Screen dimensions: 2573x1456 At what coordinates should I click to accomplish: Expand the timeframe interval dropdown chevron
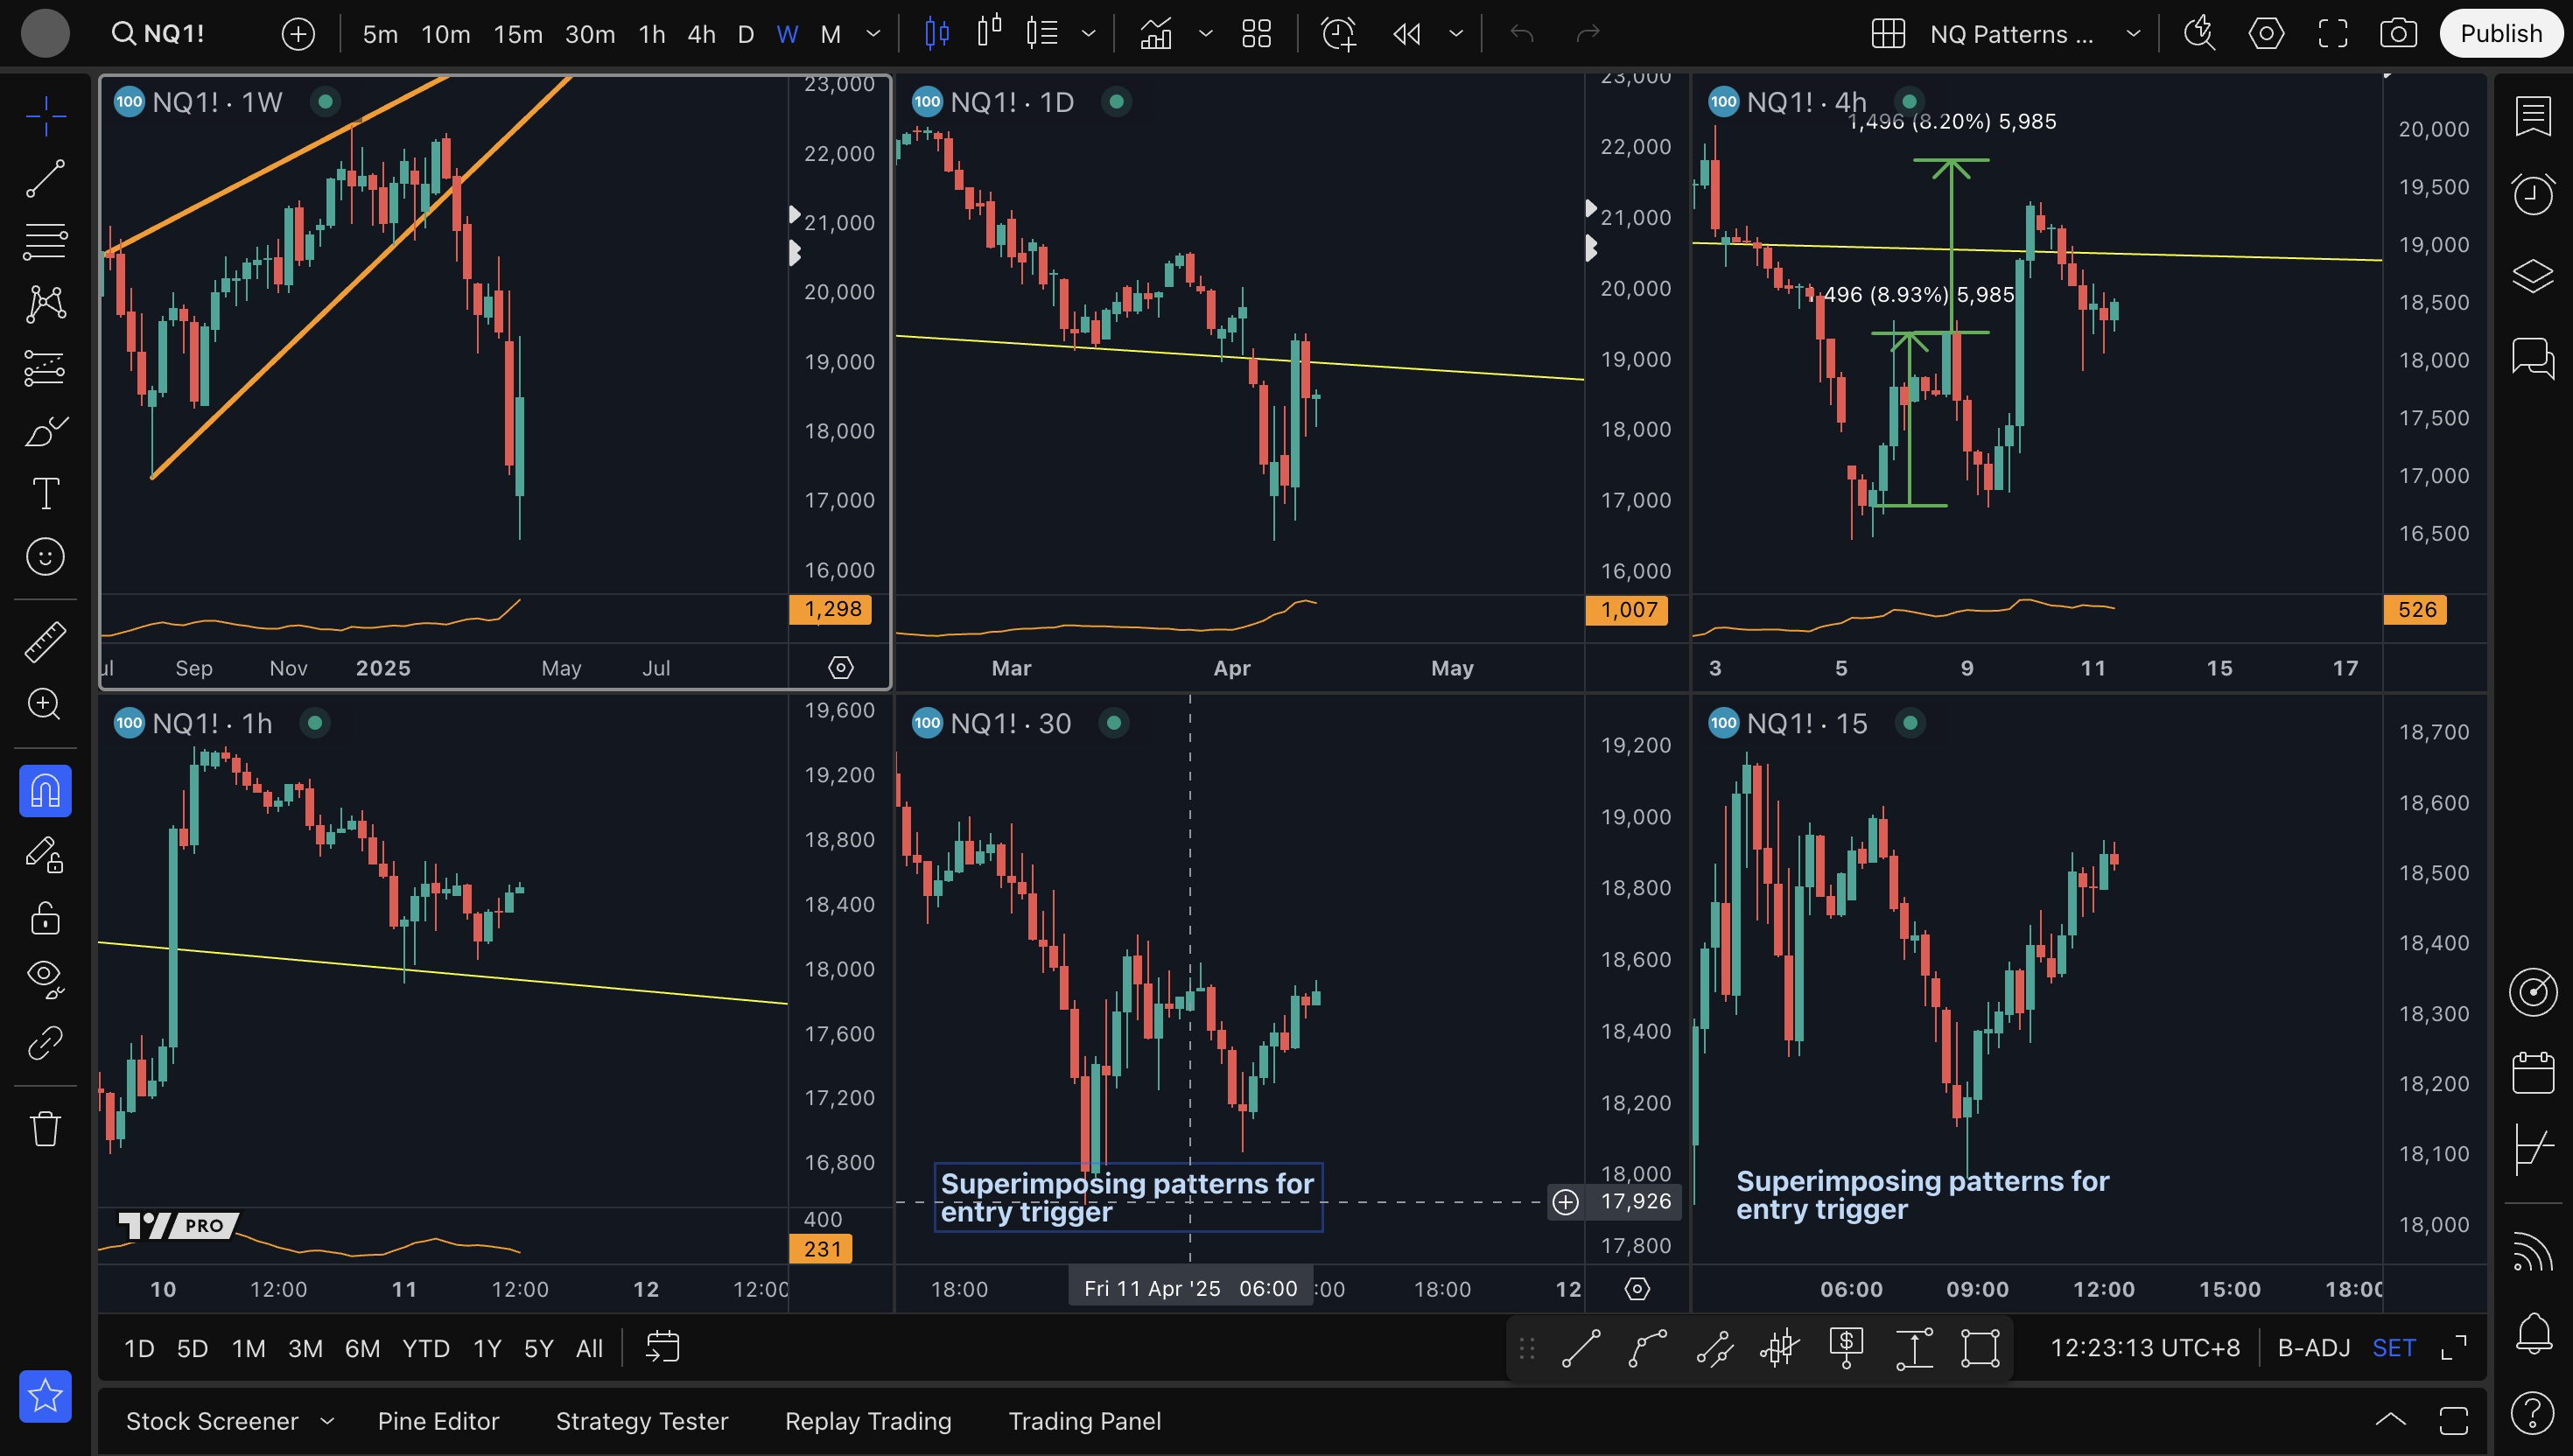point(873,34)
